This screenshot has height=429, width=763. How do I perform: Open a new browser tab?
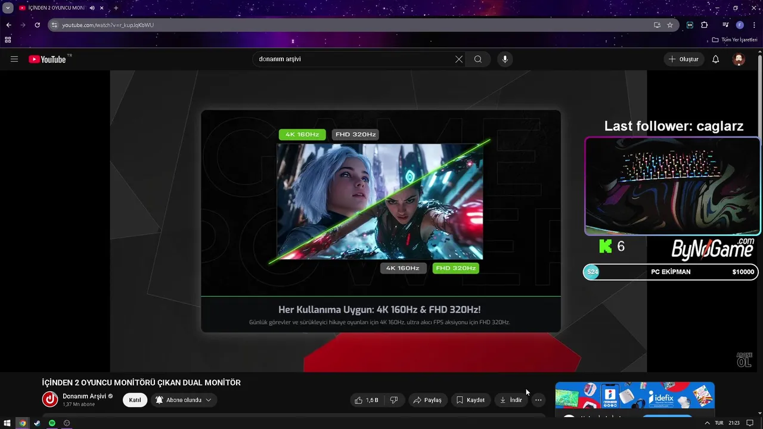pos(116,8)
